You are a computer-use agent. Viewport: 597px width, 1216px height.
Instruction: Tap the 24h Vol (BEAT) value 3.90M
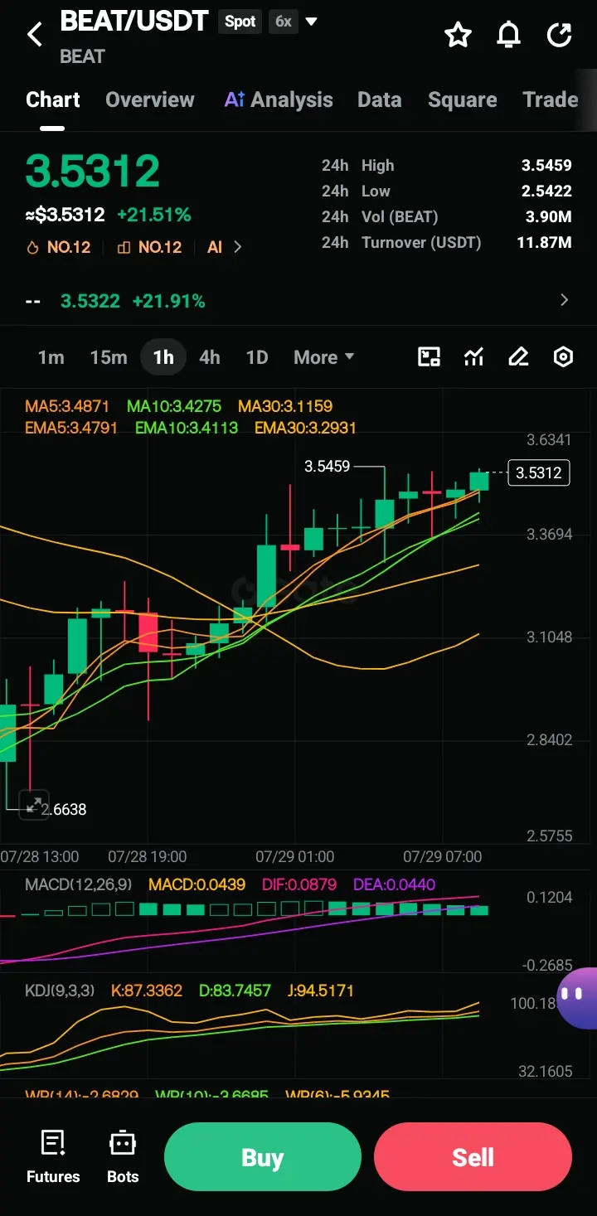549,216
